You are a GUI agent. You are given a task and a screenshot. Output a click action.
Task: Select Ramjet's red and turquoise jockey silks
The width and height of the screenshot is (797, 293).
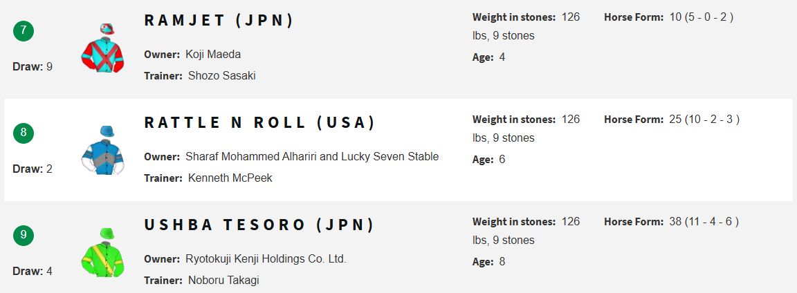pos(102,48)
